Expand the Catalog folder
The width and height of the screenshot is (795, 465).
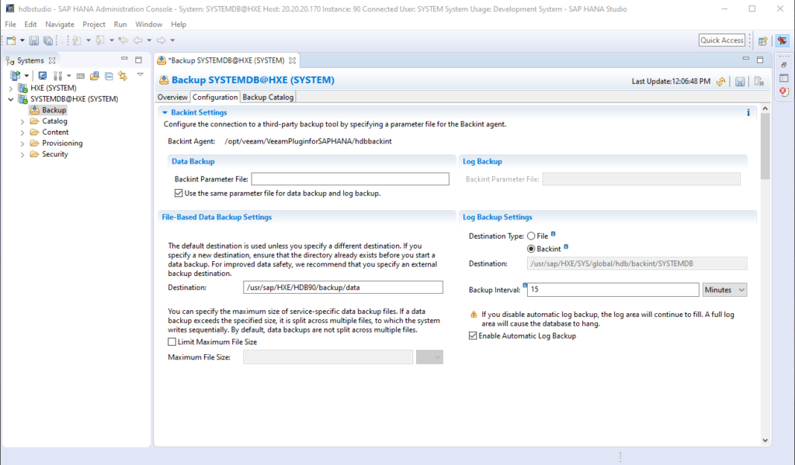tap(22, 122)
